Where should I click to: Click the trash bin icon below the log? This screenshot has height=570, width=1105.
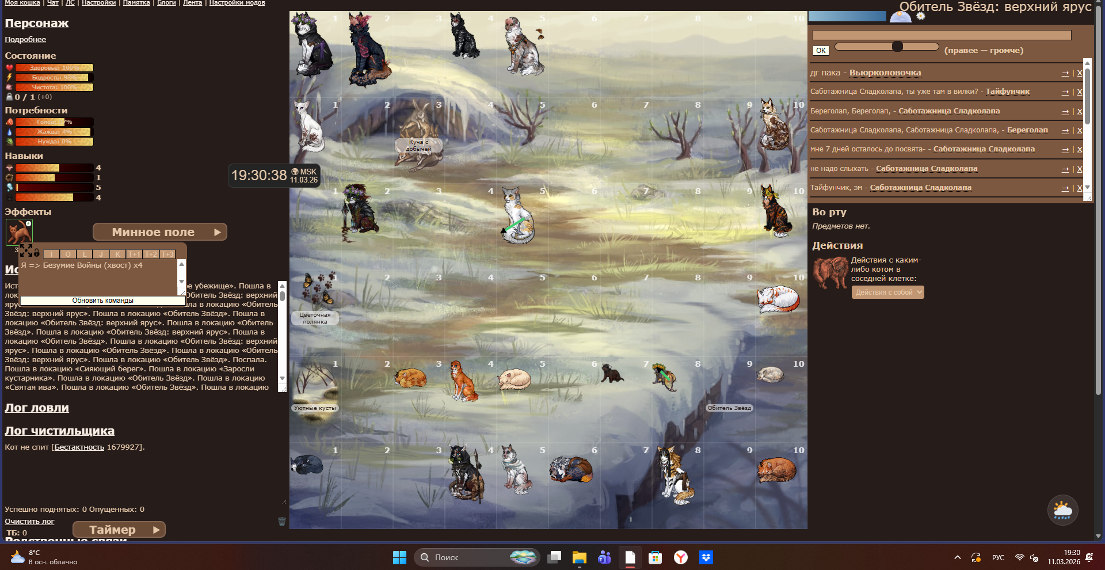(x=281, y=521)
